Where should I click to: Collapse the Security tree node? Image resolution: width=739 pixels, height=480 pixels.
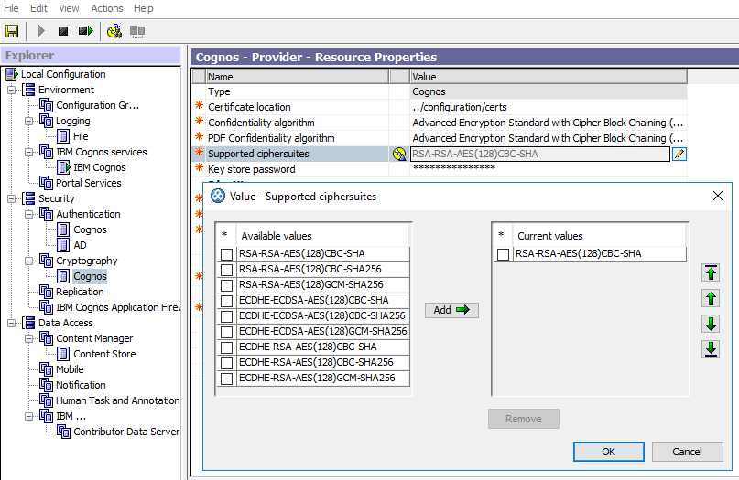point(11,198)
